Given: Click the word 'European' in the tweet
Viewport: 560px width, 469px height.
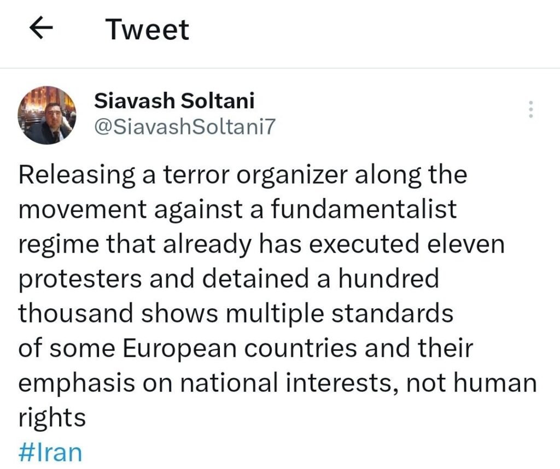Looking at the screenshot, I should [180, 349].
